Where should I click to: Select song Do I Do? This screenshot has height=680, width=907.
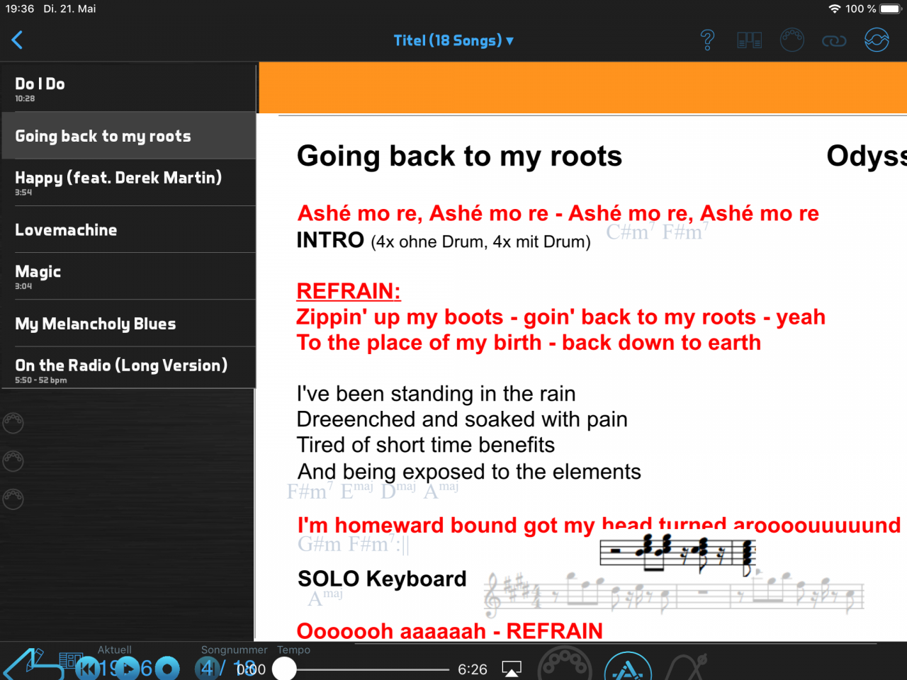tap(128, 89)
